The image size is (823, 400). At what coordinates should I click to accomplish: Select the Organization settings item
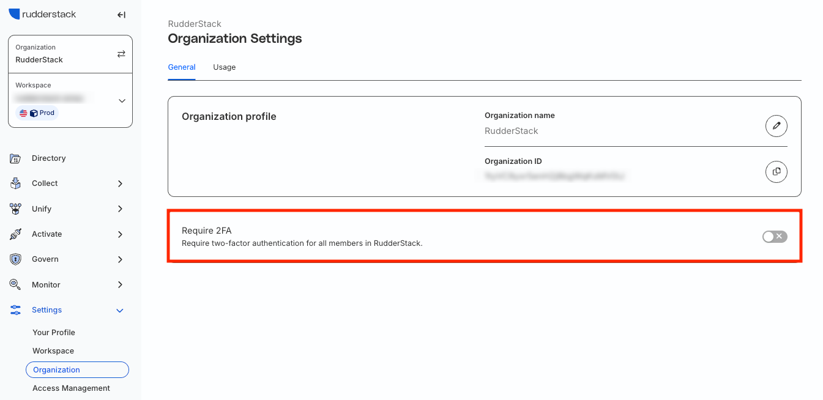tap(77, 370)
